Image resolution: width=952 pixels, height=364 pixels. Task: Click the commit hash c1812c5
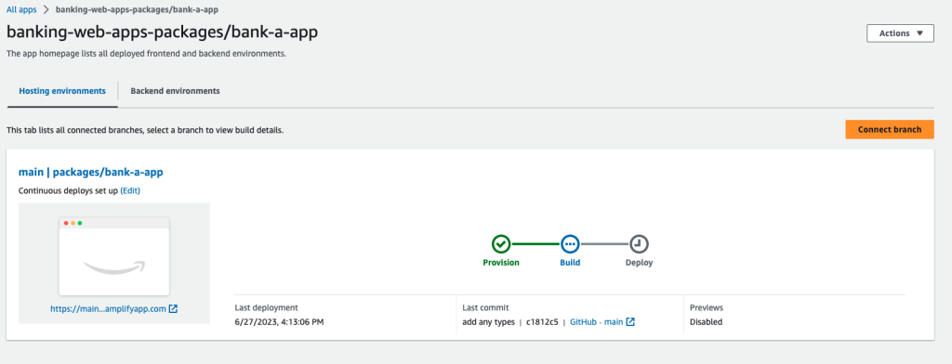542,322
